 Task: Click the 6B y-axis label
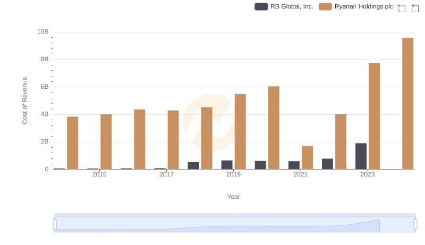click(x=45, y=87)
